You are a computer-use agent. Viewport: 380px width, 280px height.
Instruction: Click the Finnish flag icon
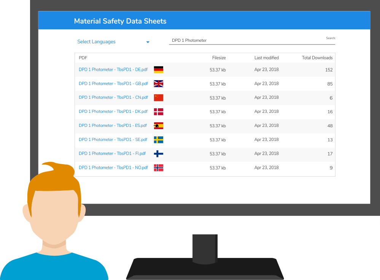tap(158, 154)
